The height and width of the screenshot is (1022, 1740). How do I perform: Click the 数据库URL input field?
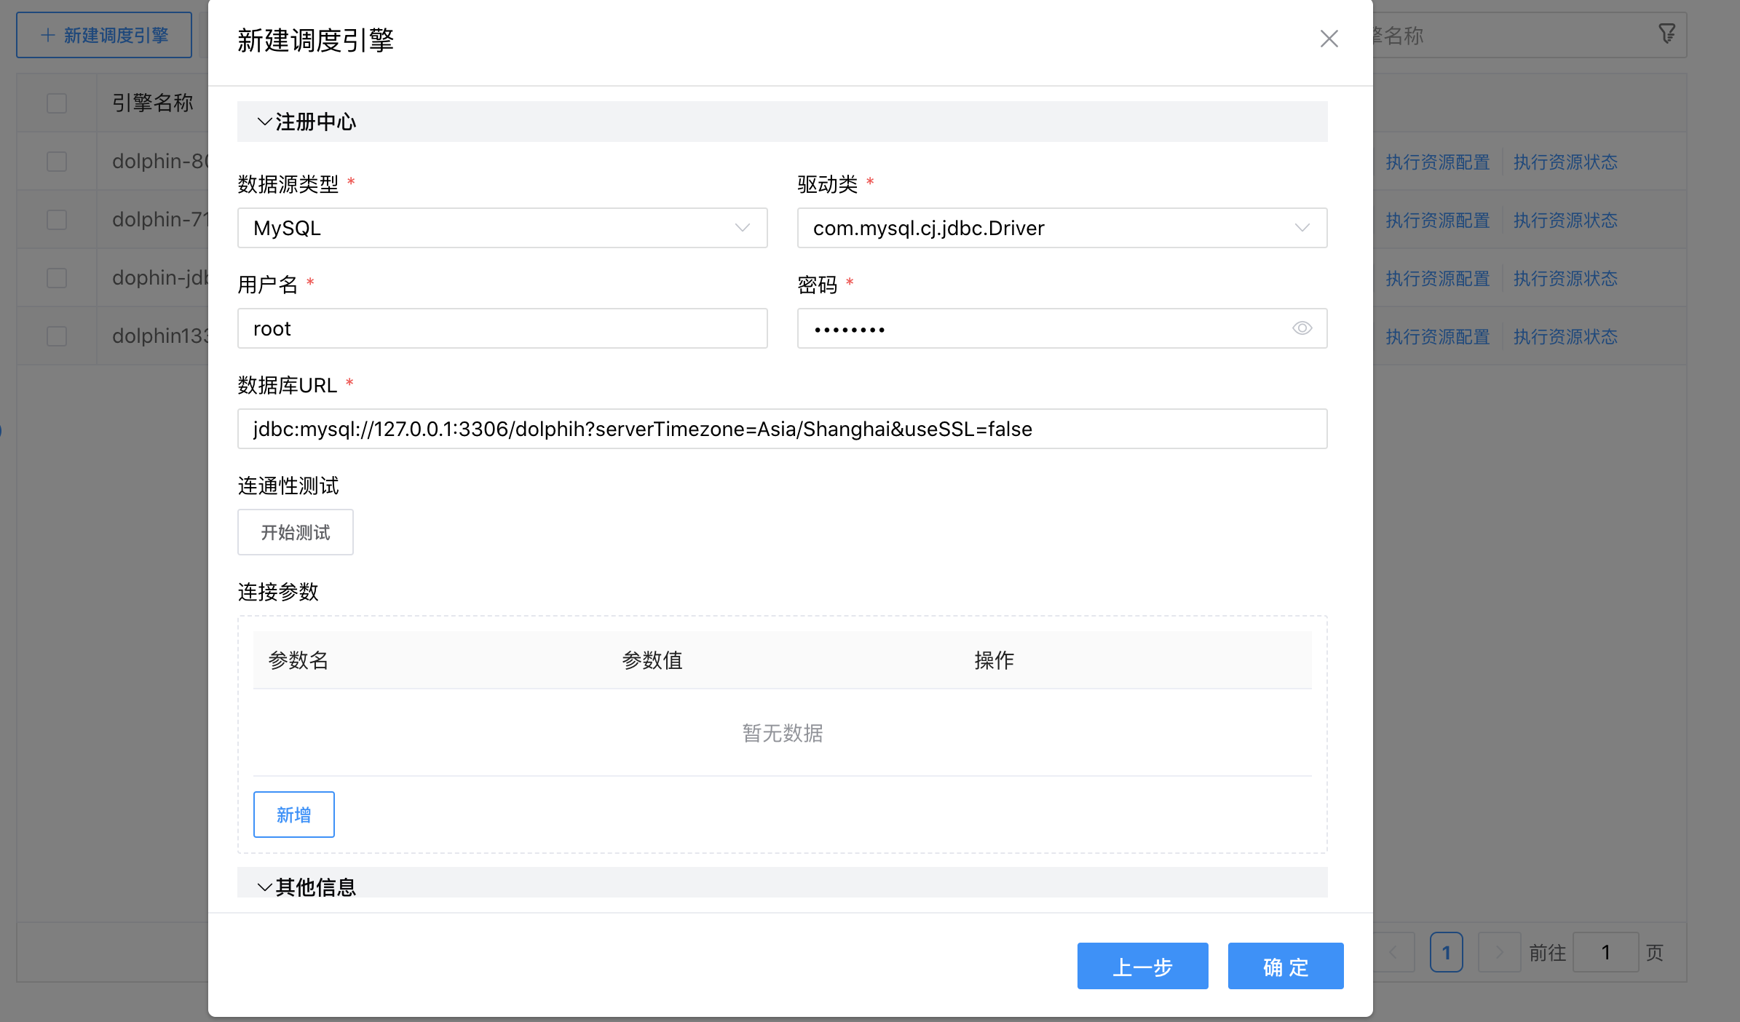tap(783, 429)
